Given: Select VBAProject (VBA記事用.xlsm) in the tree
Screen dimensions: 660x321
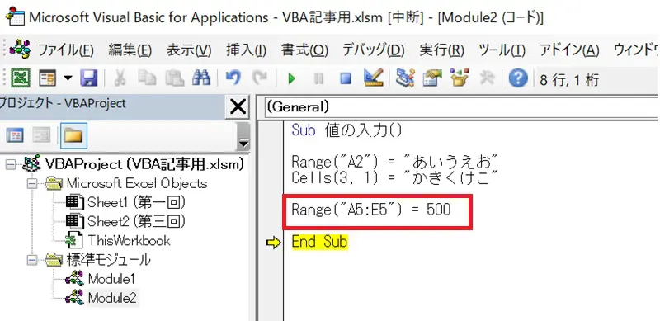Looking at the screenshot, I should coord(144,164).
